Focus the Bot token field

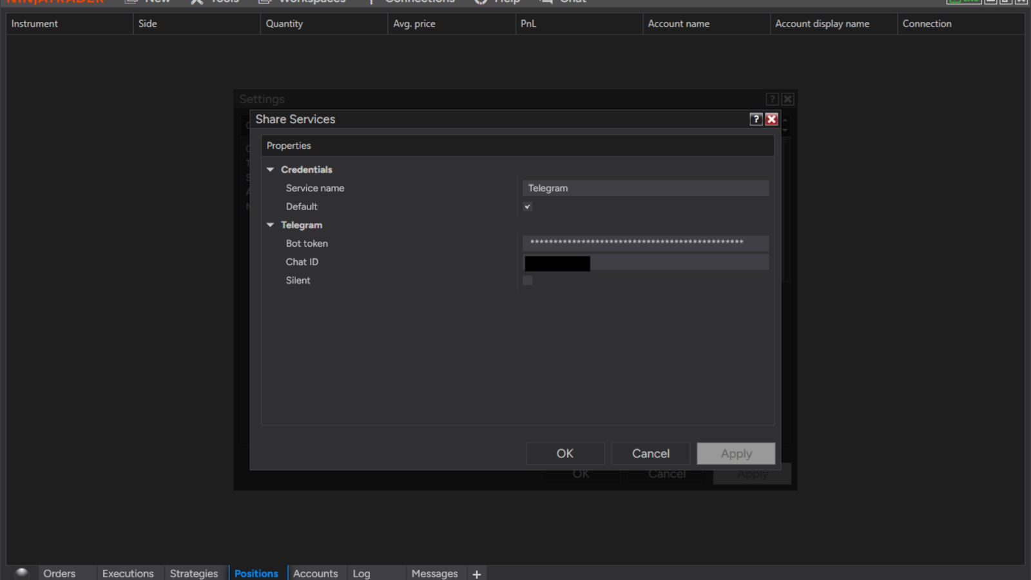[646, 244]
